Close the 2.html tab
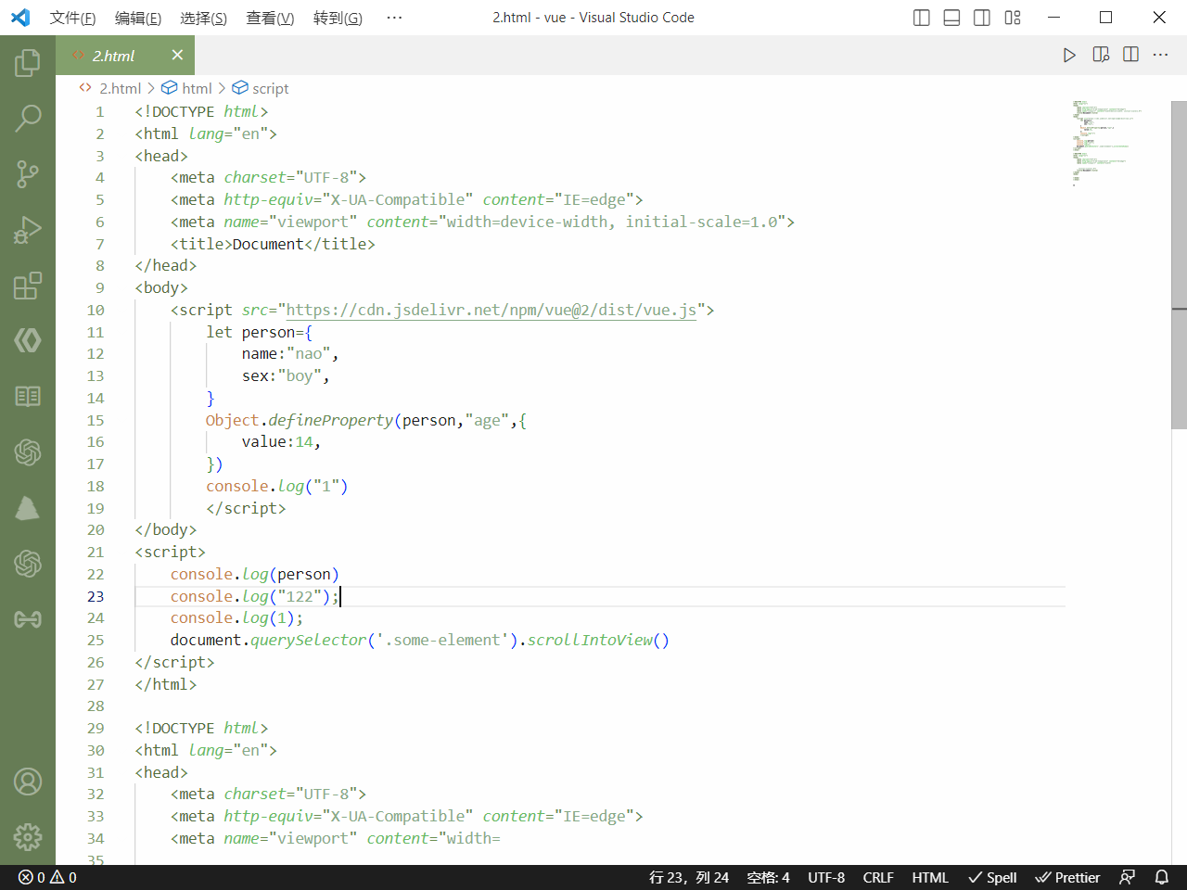This screenshot has width=1187, height=890. click(177, 55)
